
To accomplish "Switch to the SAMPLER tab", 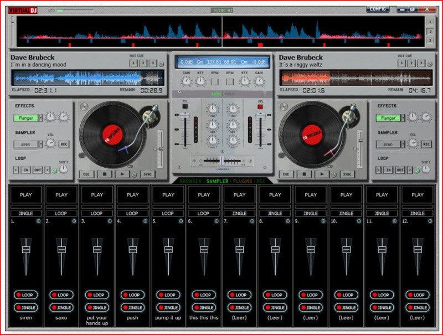I will point(217,181).
